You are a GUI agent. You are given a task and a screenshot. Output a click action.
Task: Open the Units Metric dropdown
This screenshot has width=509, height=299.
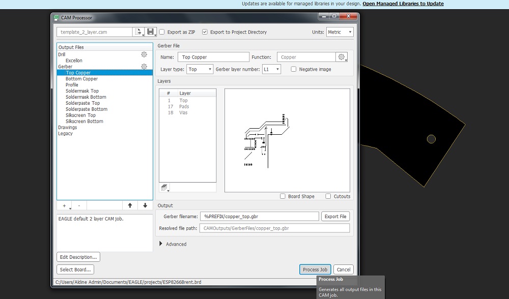point(340,32)
